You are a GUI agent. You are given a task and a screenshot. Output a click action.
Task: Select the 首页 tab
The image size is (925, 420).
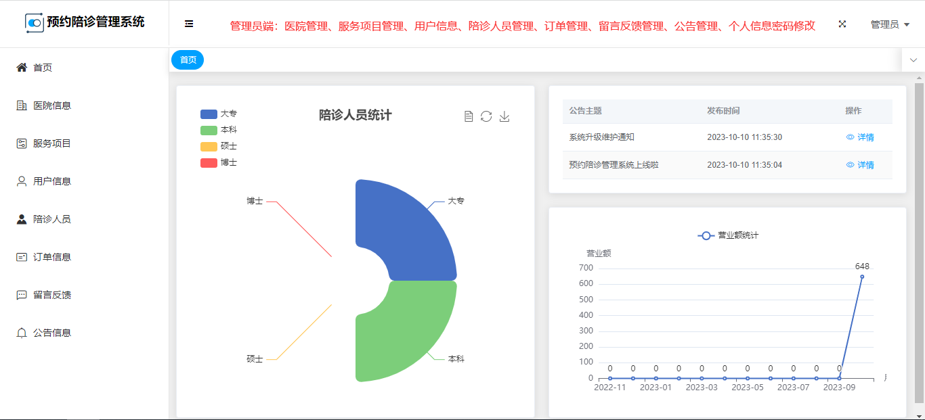(x=188, y=60)
